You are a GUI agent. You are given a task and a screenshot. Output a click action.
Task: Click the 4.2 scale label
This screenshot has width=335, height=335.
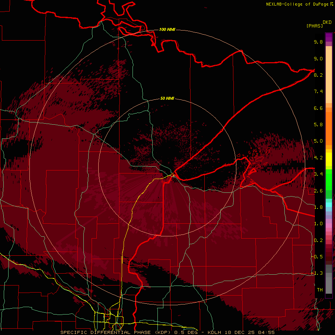(x=318, y=158)
